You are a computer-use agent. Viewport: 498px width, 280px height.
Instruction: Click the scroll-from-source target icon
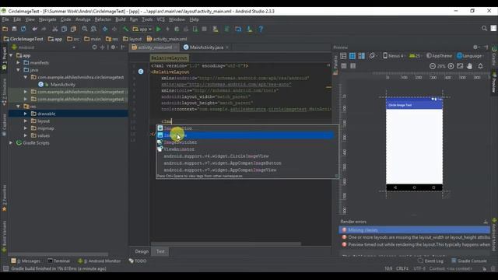tap(94, 47)
